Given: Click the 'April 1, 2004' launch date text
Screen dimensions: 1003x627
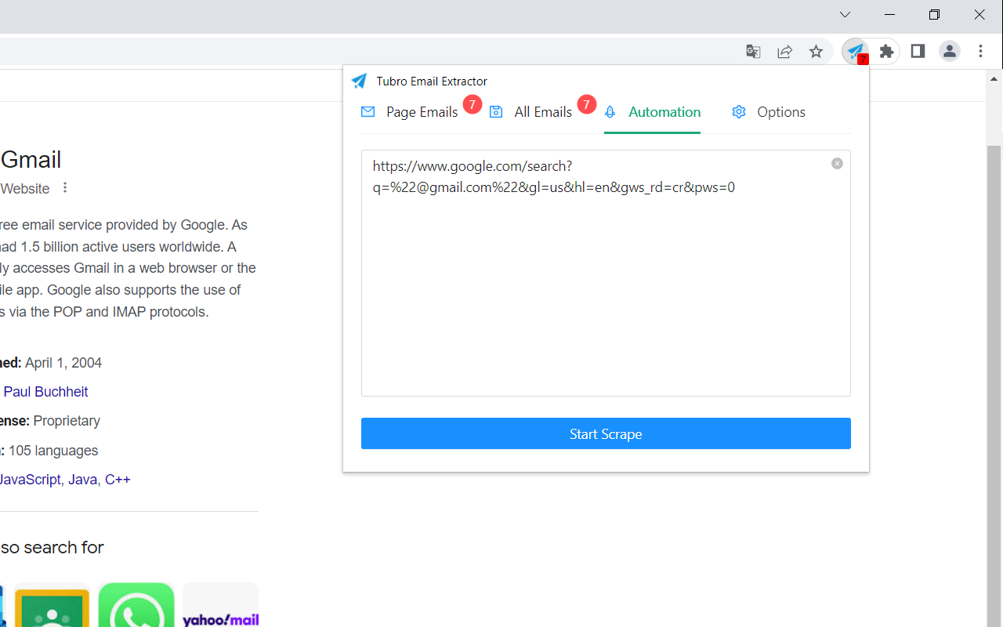Looking at the screenshot, I should (63, 363).
